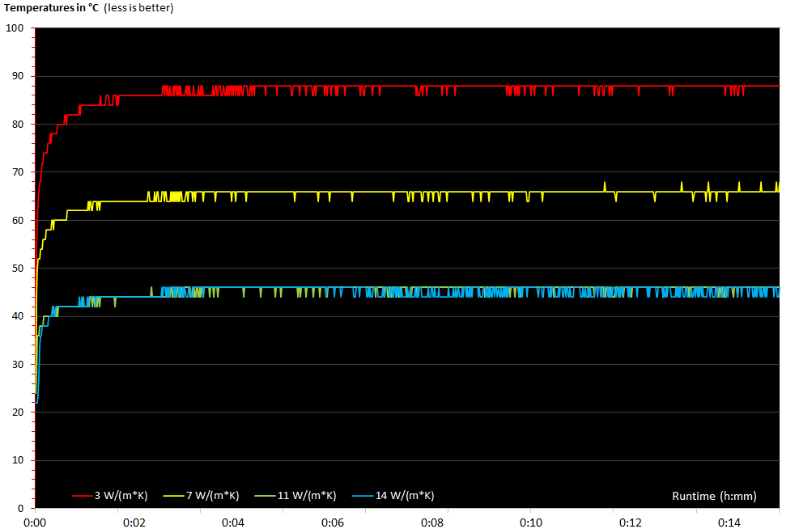Screen dimensions: 799x529
Task: Click the 0:02 time axis label
Action: coord(134,523)
